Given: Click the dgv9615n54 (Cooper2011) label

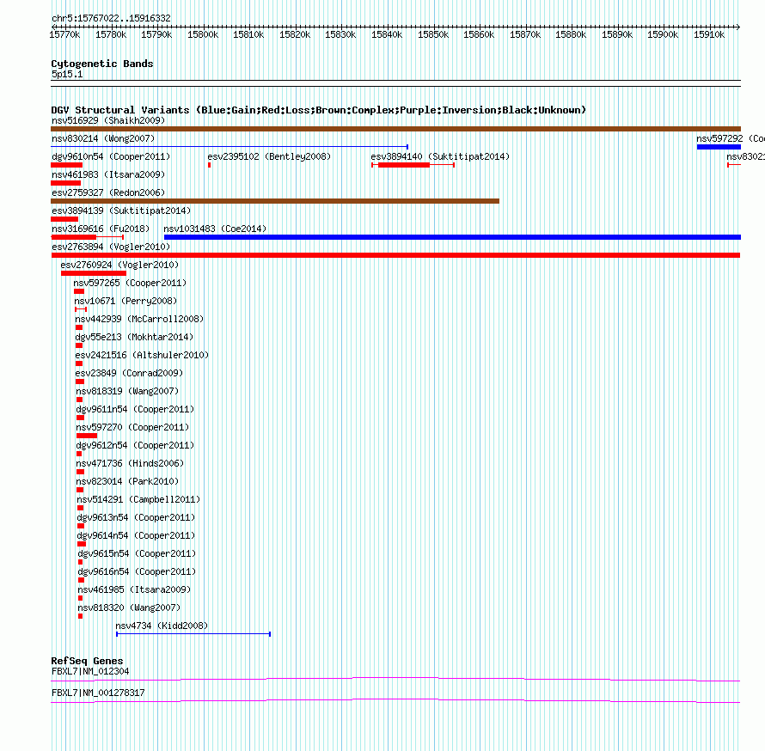Looking at the screenshot, I should click(x=137, y=553).
